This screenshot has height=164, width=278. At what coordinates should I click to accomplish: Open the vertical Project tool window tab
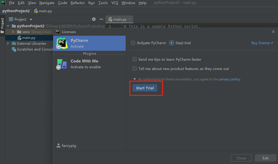[x=2, y=23]
